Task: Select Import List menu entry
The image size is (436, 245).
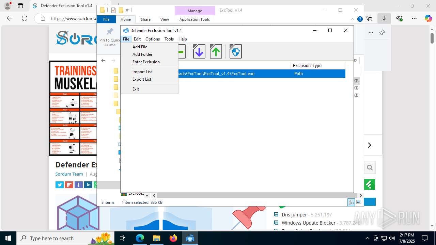Action: [142, 72]
